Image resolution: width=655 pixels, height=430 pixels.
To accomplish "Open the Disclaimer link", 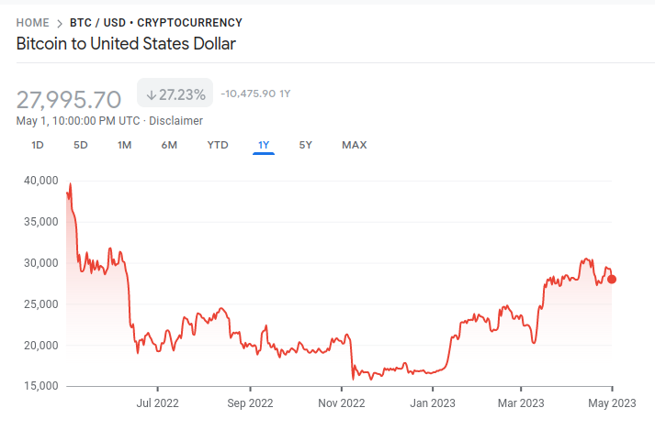I will click(175, 121).
